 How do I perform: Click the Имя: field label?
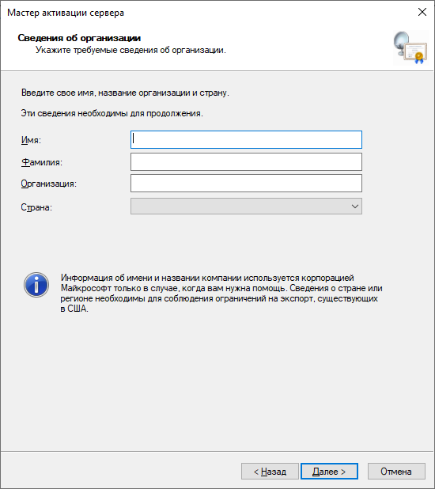[31, 140]
